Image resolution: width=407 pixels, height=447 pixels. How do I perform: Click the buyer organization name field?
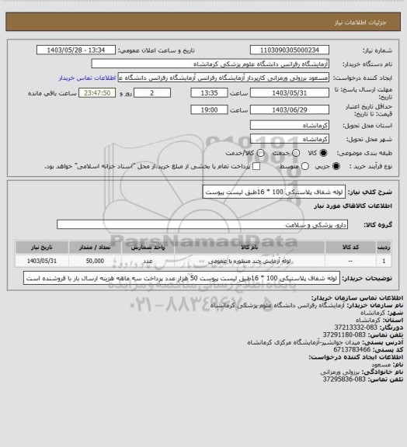pos(210,64)
